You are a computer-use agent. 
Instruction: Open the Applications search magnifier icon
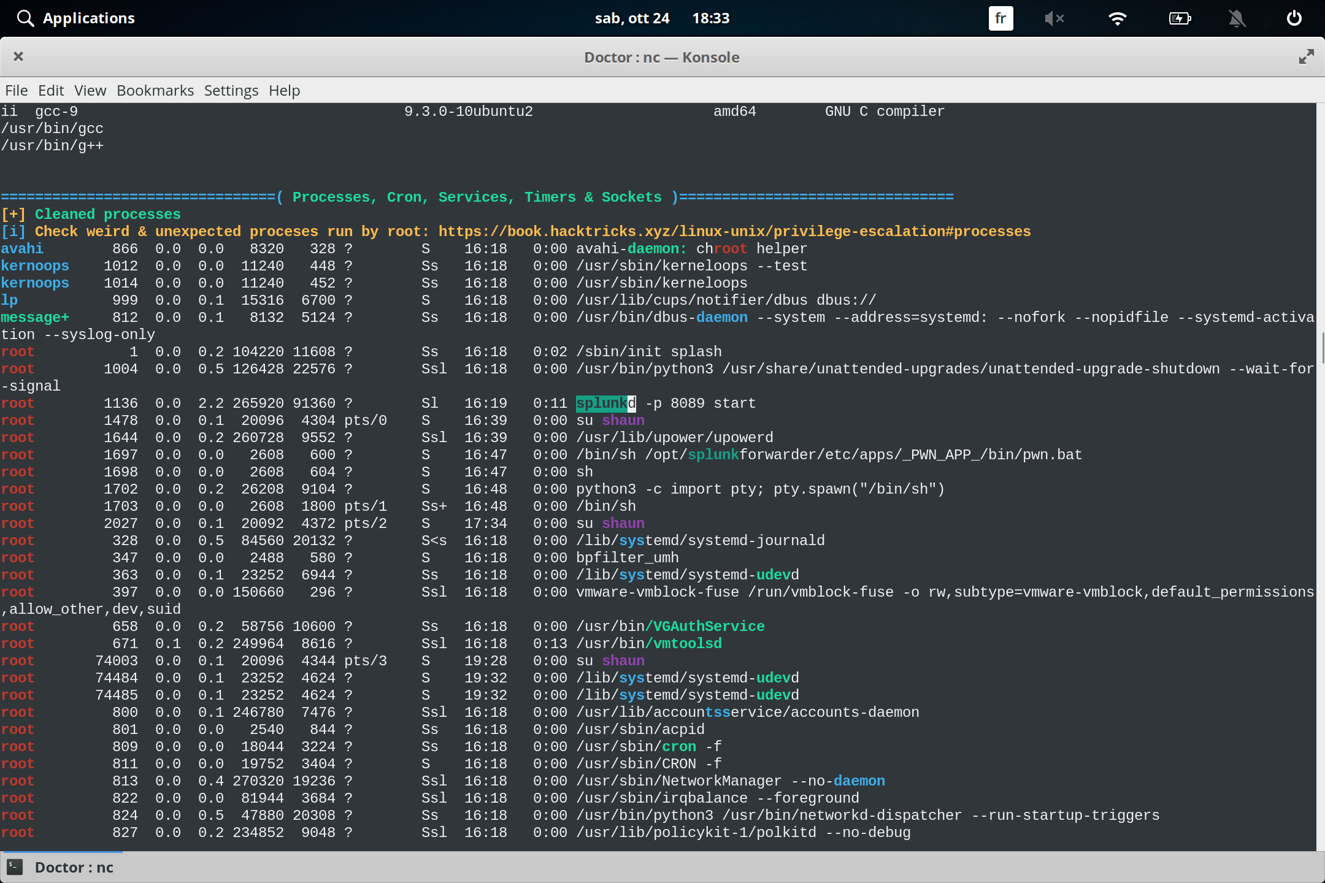[25, 18]
